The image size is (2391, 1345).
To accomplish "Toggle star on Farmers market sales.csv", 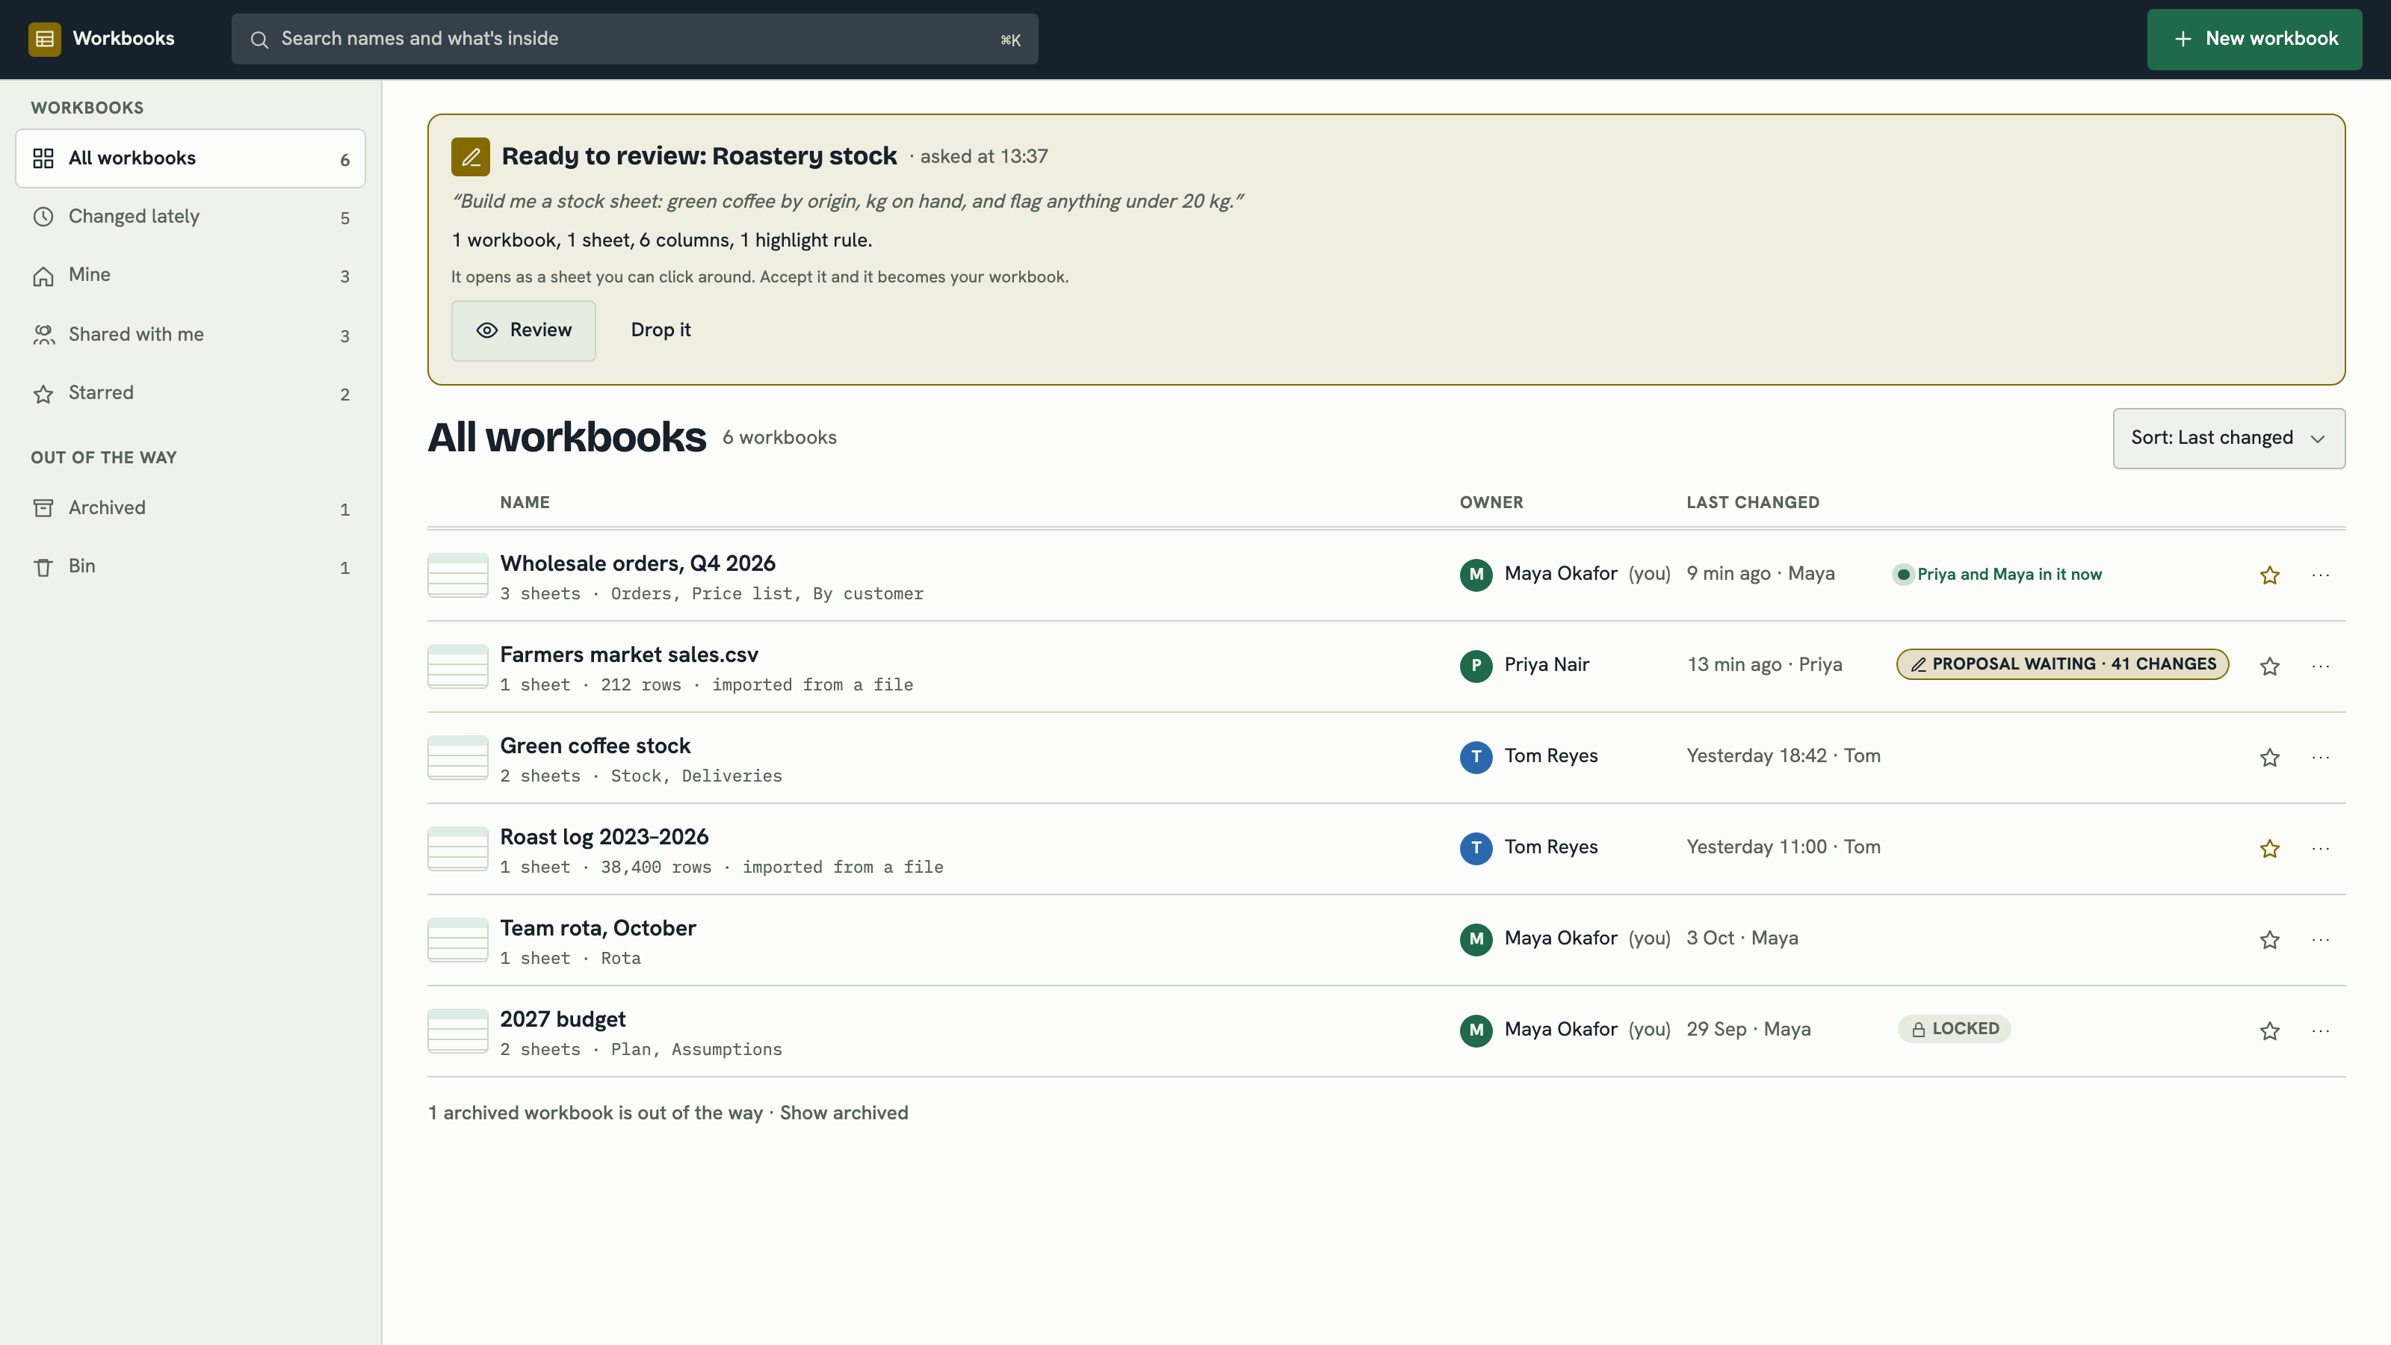I will (x=2269, y=666).
